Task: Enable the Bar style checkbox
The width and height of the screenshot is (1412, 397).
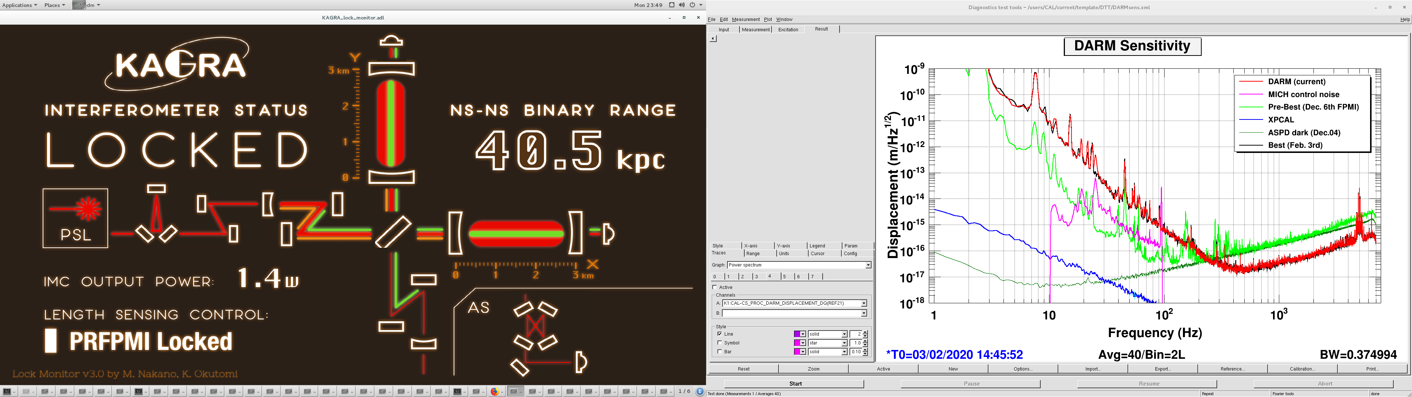Action: point(719,351)
